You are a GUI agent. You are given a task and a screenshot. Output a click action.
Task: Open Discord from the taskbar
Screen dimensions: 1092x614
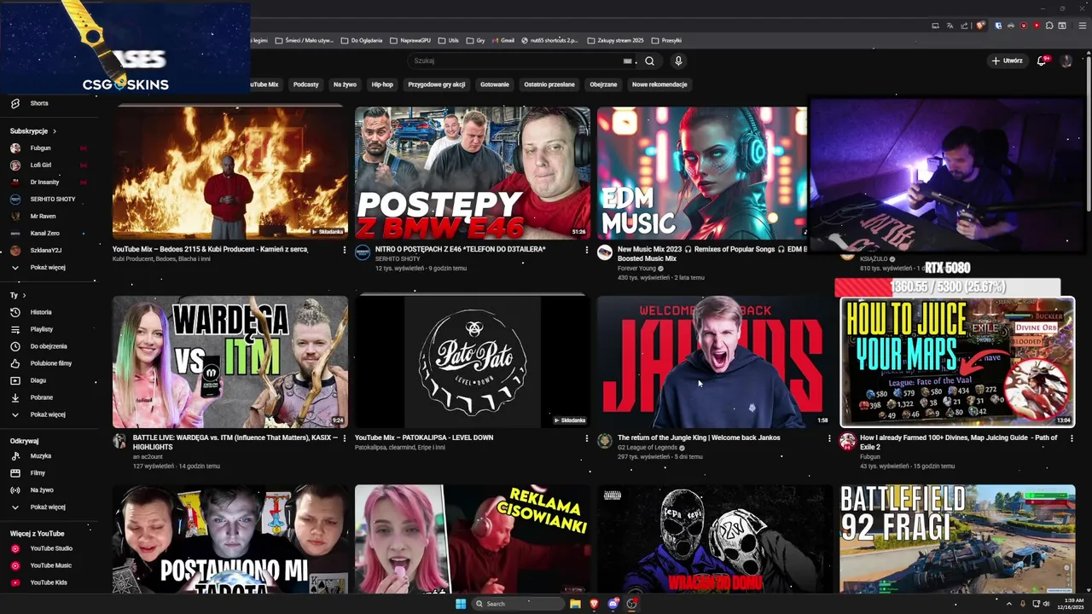tap(613, 604)
